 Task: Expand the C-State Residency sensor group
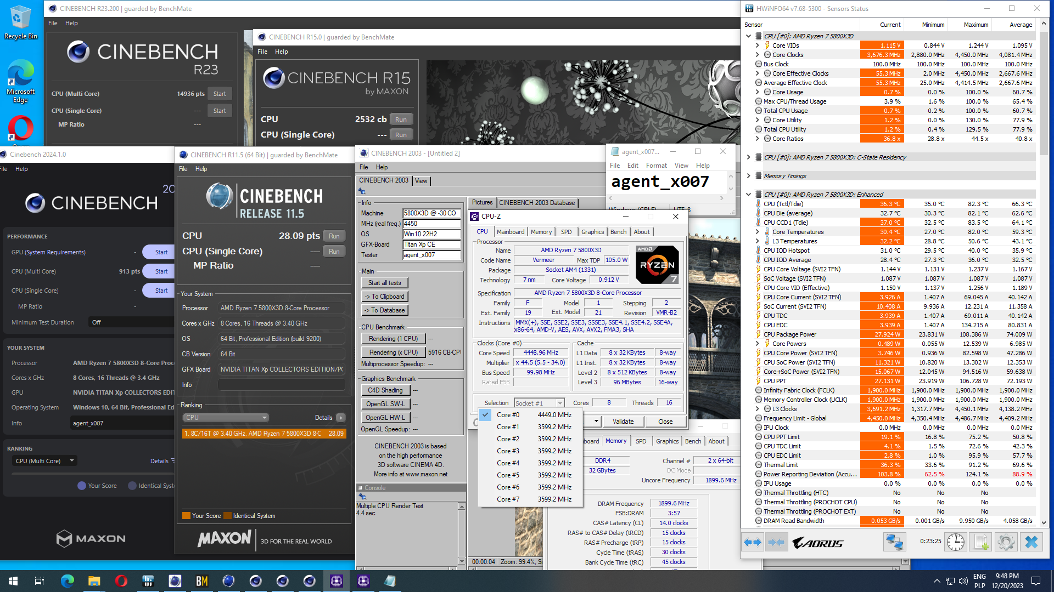point(748,157)
